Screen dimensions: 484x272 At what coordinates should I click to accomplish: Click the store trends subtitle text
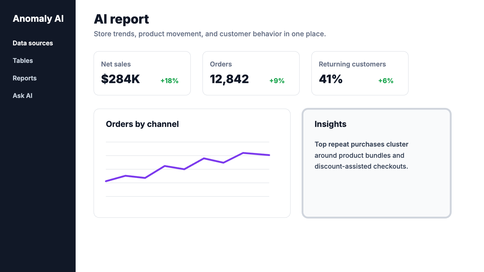(x=210, y=34)
